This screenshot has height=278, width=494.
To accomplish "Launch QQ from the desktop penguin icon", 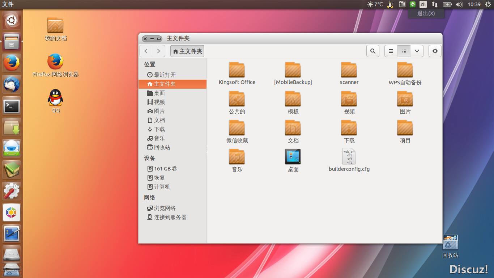I will (x=55, y=98).
